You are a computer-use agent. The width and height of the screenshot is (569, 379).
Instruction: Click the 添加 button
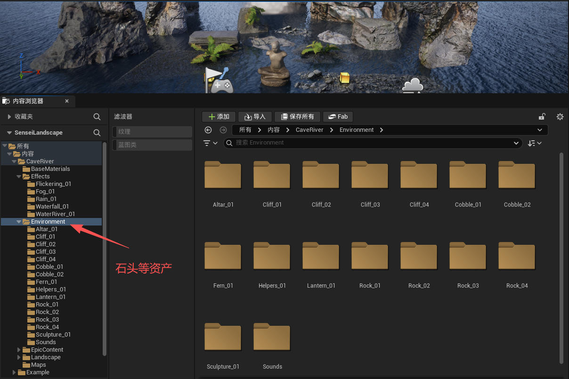219,117
